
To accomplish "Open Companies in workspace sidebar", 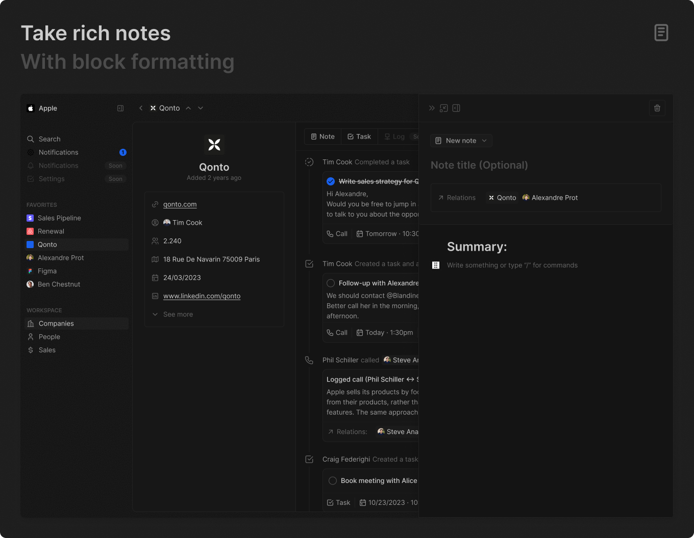I will click(56, 324).
